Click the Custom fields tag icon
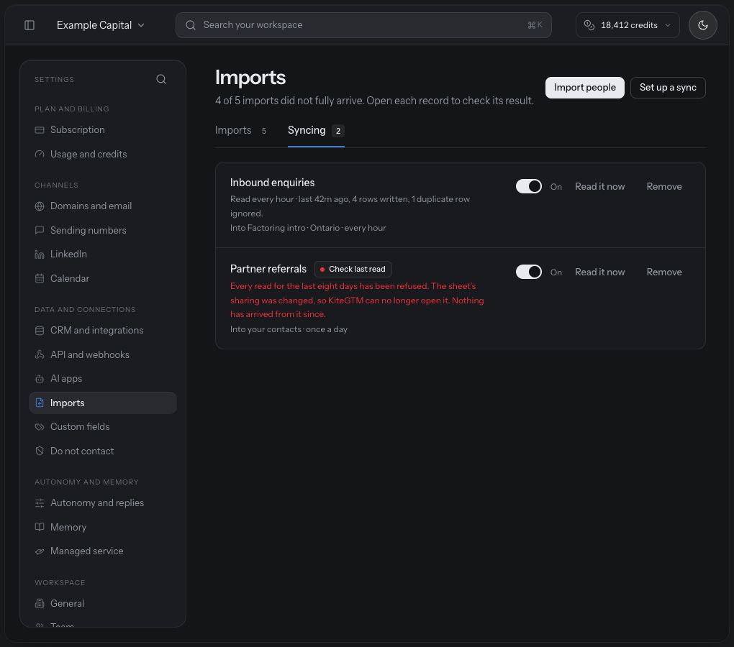The height and width of the screenshot is (647, 734). 40,427
